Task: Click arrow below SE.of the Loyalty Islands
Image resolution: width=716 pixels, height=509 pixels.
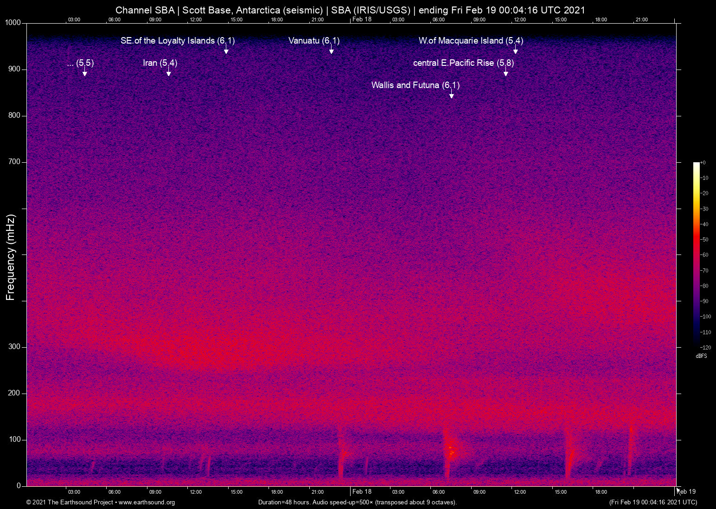Action: (x=226, y=51)
